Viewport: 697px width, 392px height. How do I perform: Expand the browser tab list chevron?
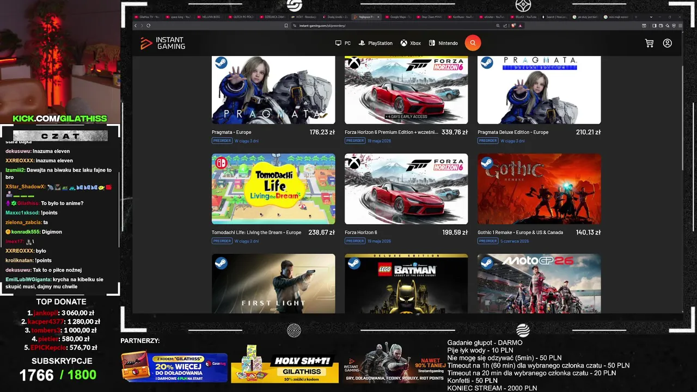[651, 17]
